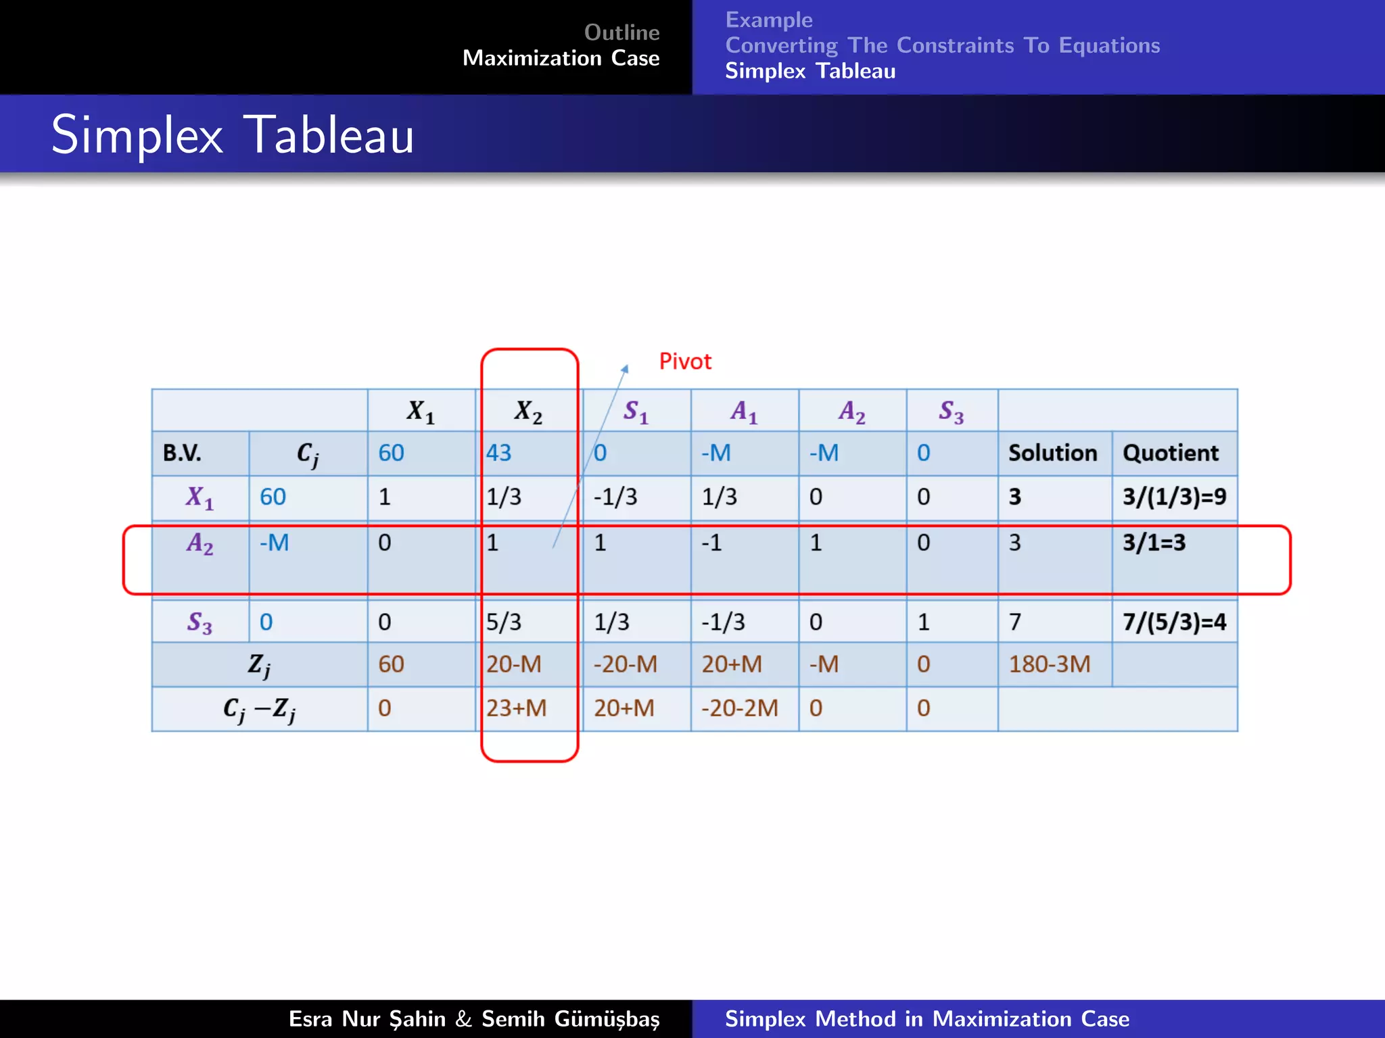This screenshot has height=1038, width=1385.
Task: Click the 180-3M solution value
Action: 1049,664
